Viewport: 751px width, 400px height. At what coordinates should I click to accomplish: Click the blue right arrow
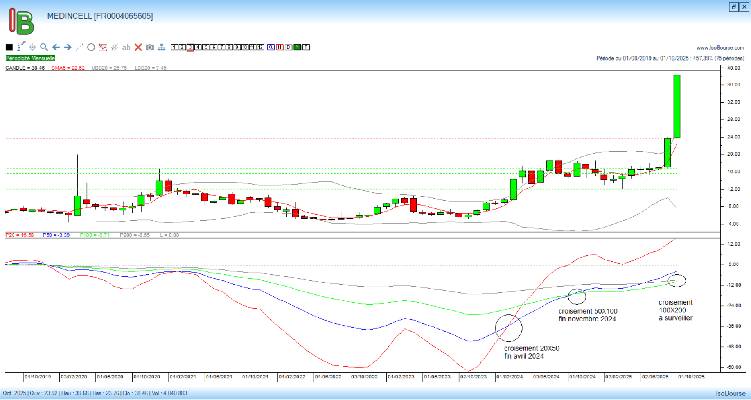pyautogui.click(x=68, y=47)
